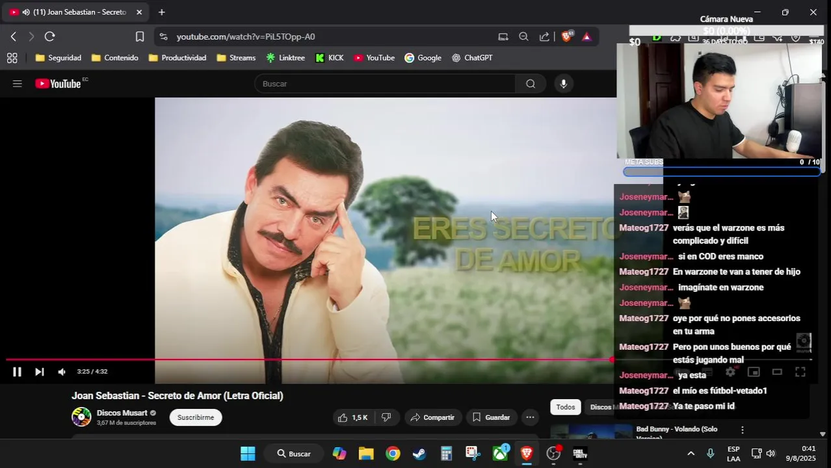Viewport: 831px width, 468px height.
Task: Open the Snipping Tool from the taskbar
Action: tap(473, 454)
